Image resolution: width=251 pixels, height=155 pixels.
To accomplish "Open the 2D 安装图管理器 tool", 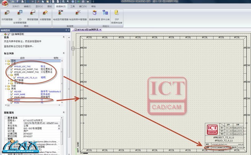I will pyautogui.click(x=20, y=17).
